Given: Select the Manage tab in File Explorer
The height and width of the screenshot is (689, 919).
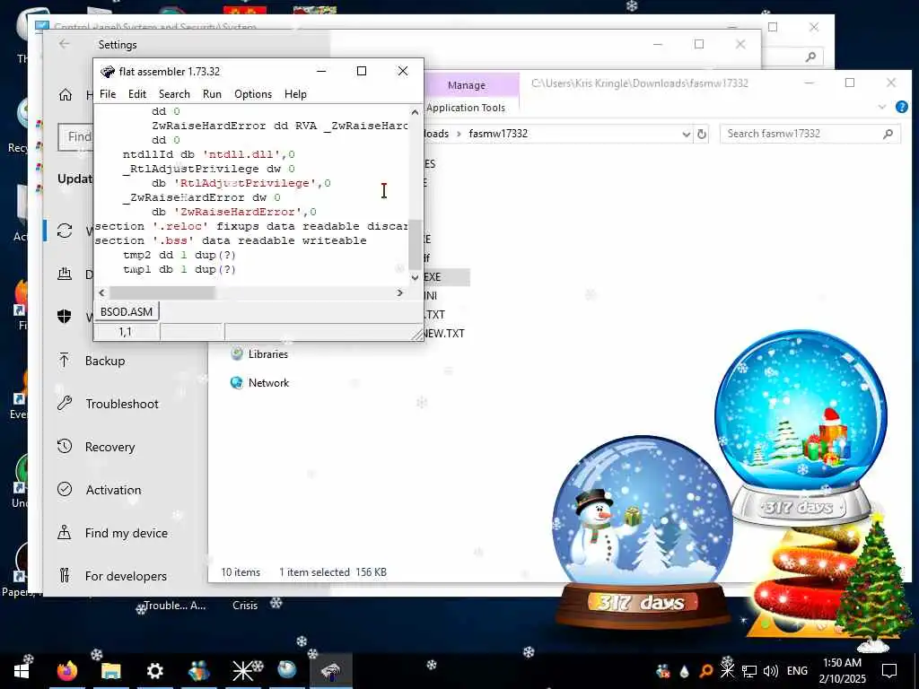Looking at the screenshot, I should tap(467, 85).
